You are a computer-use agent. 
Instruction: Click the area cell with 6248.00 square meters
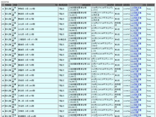pos(103,55)
